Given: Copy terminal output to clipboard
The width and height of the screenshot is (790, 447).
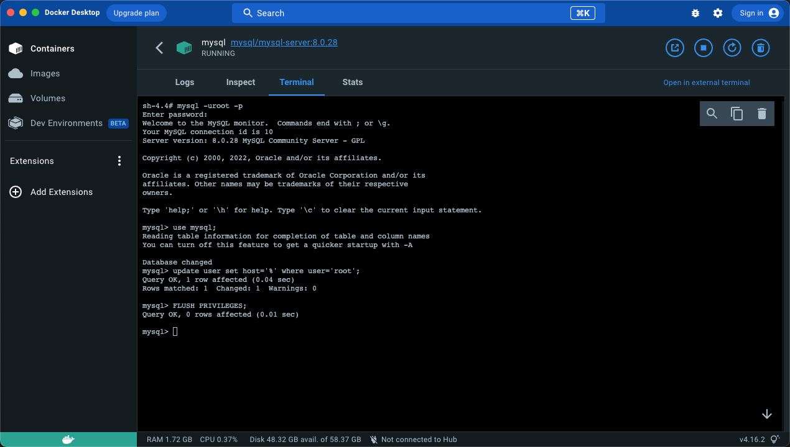Looking at the screenshot, I should [737, 114].
